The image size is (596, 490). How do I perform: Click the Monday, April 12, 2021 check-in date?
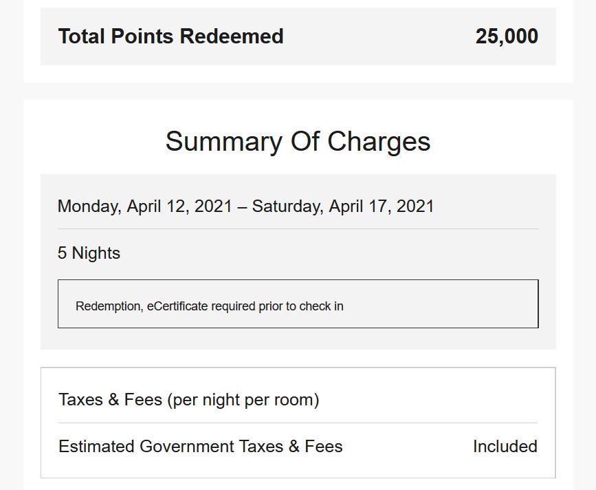[145, 206]
